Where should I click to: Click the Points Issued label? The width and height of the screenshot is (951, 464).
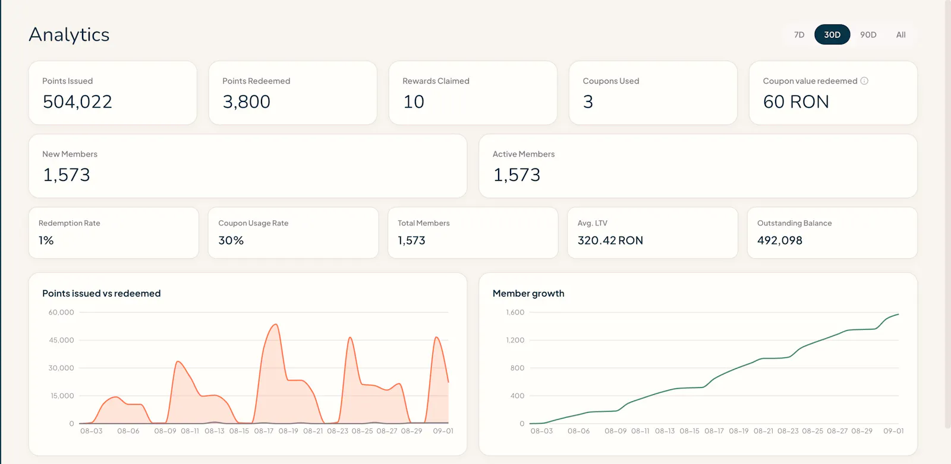(67, 81)
